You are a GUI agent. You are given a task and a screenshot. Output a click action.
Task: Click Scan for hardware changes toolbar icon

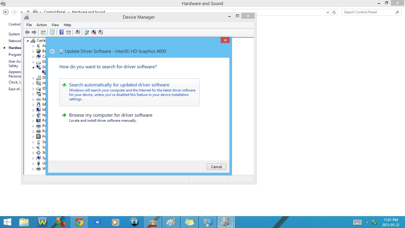[x=78, y=32]
